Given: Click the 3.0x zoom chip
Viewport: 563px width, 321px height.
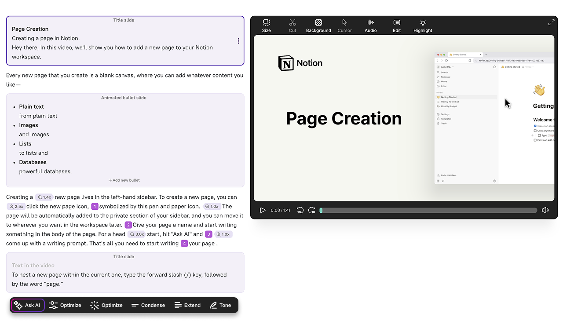Looking at the screenshot, I should (x=137, y=234).
